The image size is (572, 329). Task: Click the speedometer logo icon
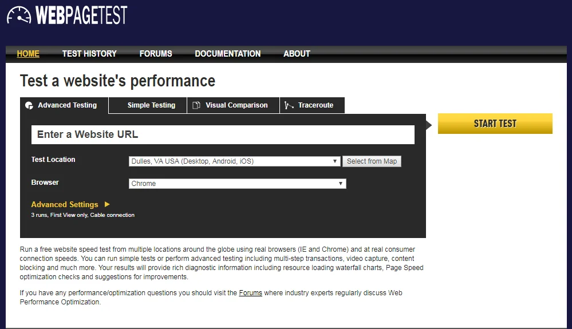pos(19,15)
